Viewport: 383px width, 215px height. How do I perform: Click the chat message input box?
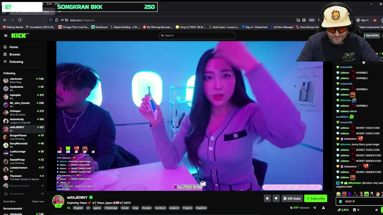pyautogui.click(x=359, y=201)
